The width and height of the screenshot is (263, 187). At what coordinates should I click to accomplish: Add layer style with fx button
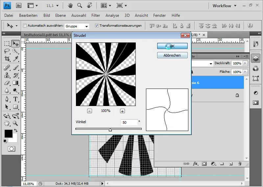pos(195,164)
